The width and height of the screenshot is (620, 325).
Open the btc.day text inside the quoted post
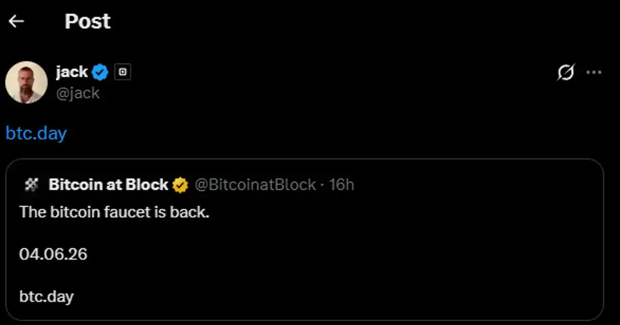pyautogui.click(x=47, y=296)
